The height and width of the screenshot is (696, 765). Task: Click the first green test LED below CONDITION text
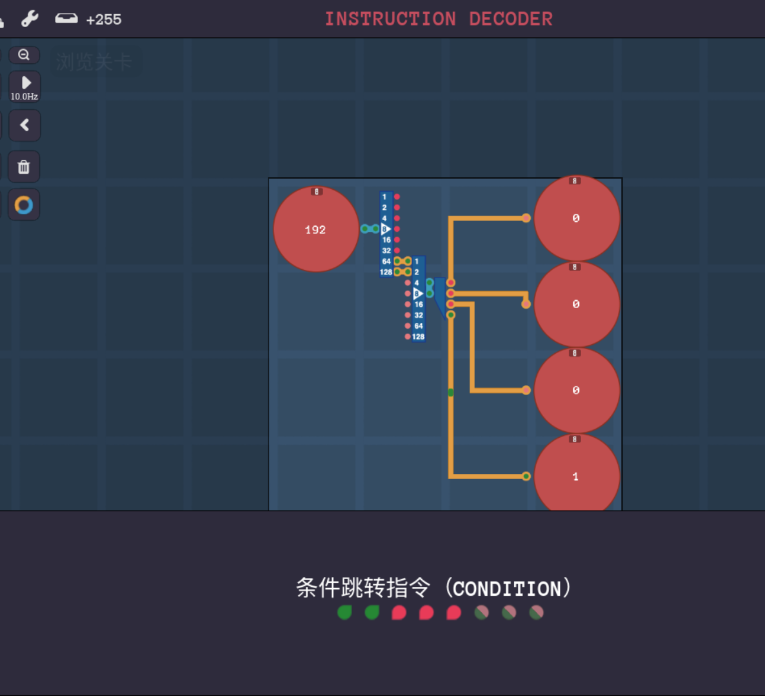[x=344, y=613]
